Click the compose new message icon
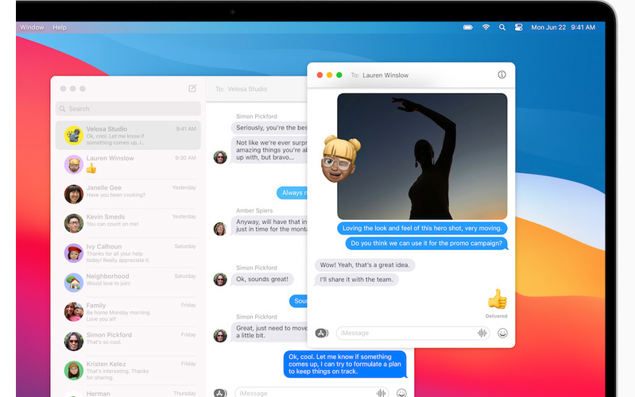 point(192,89)
